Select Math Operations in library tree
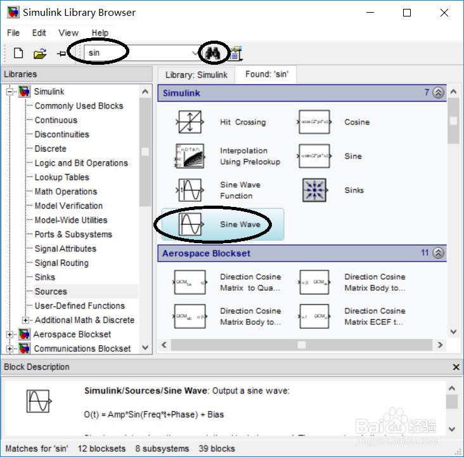 point(66,192)
